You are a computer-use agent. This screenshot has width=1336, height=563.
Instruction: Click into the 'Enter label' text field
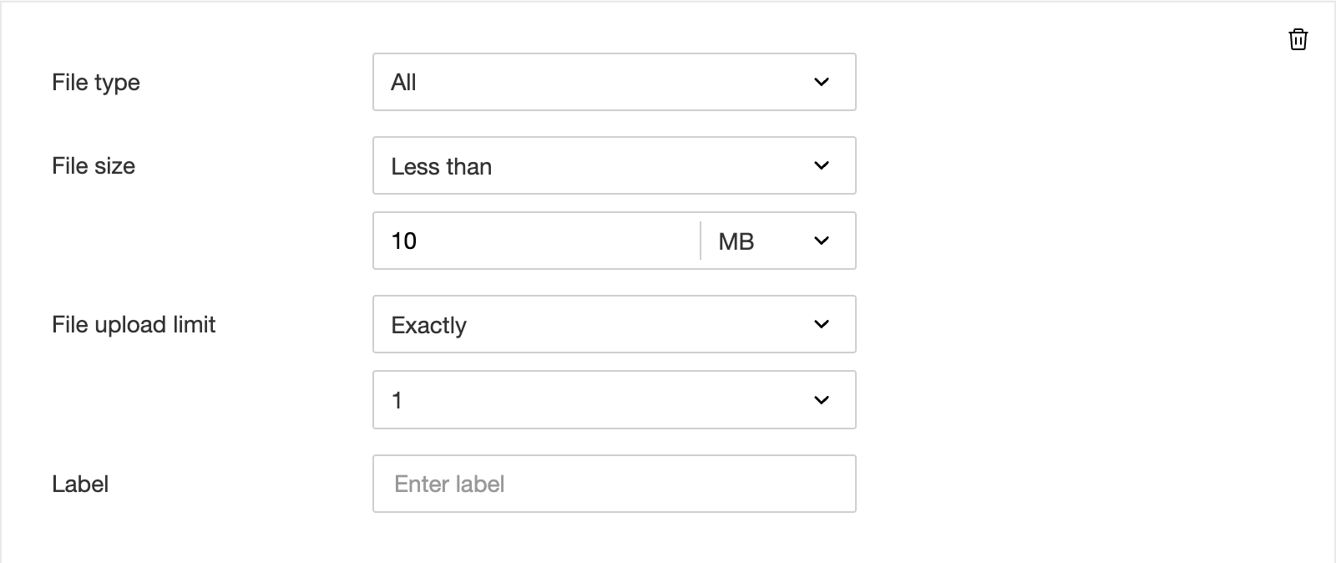pos(614,484)
